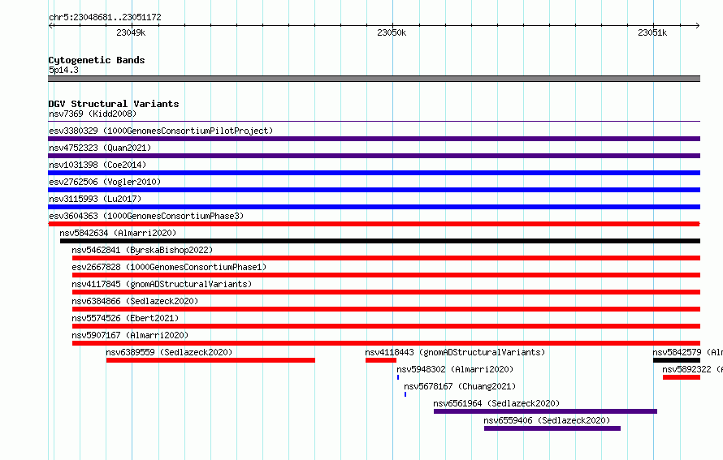The width and height of the screenshot is (723, 460).
Task: Click the left arrowhead of the ruler
Action: [x=50, y=25]
